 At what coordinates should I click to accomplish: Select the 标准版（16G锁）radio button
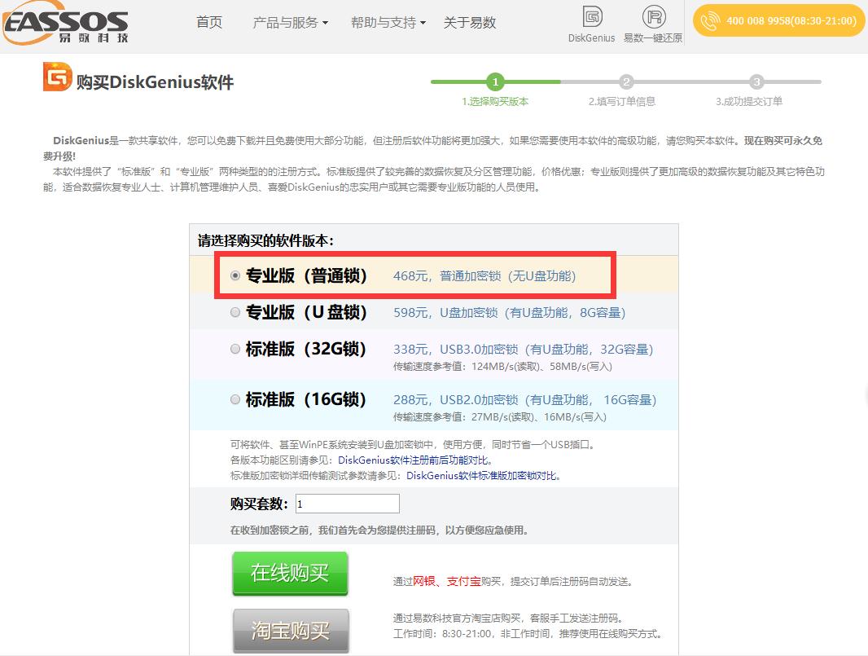click(235, 399)
